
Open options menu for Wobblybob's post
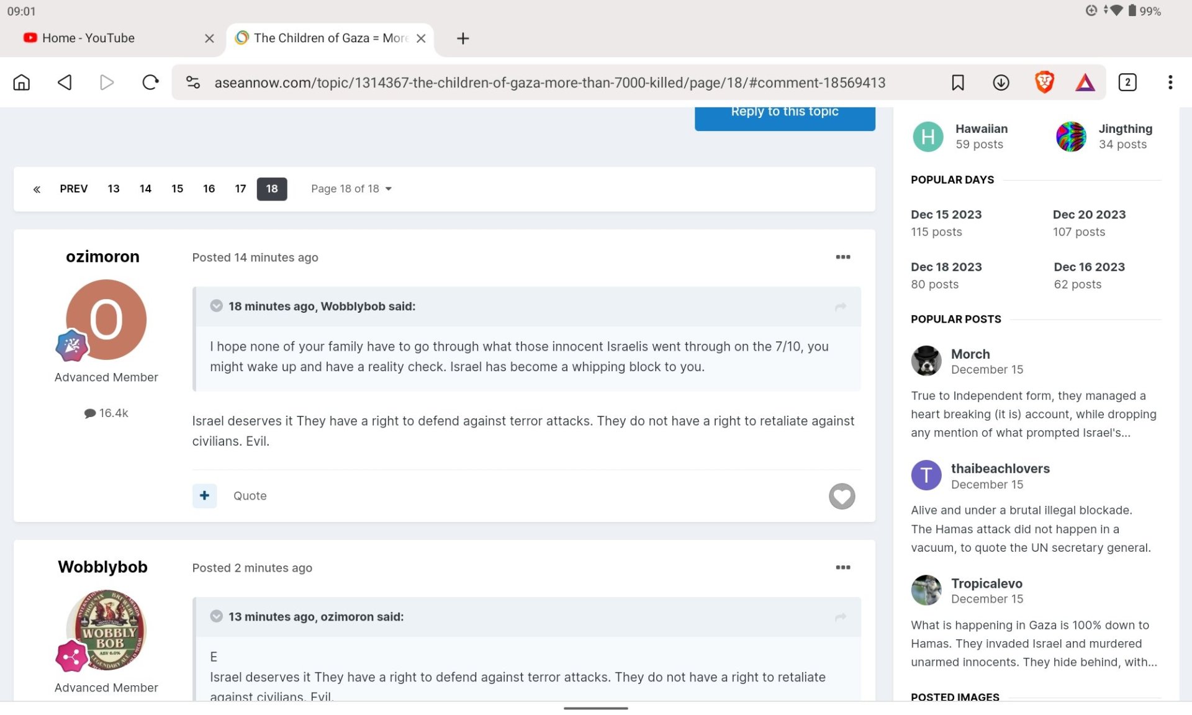[842, 567]
